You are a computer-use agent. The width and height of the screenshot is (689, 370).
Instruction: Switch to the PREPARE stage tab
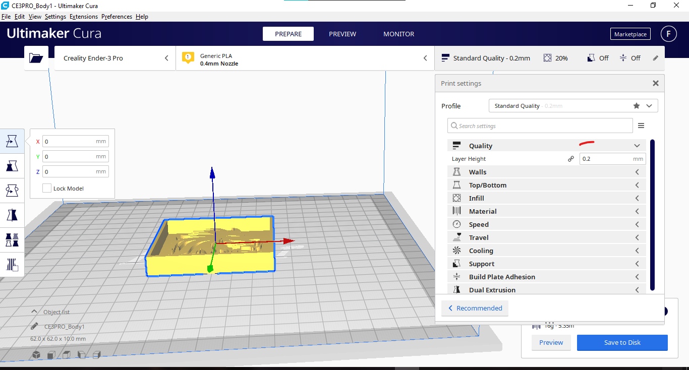point(288,34)
